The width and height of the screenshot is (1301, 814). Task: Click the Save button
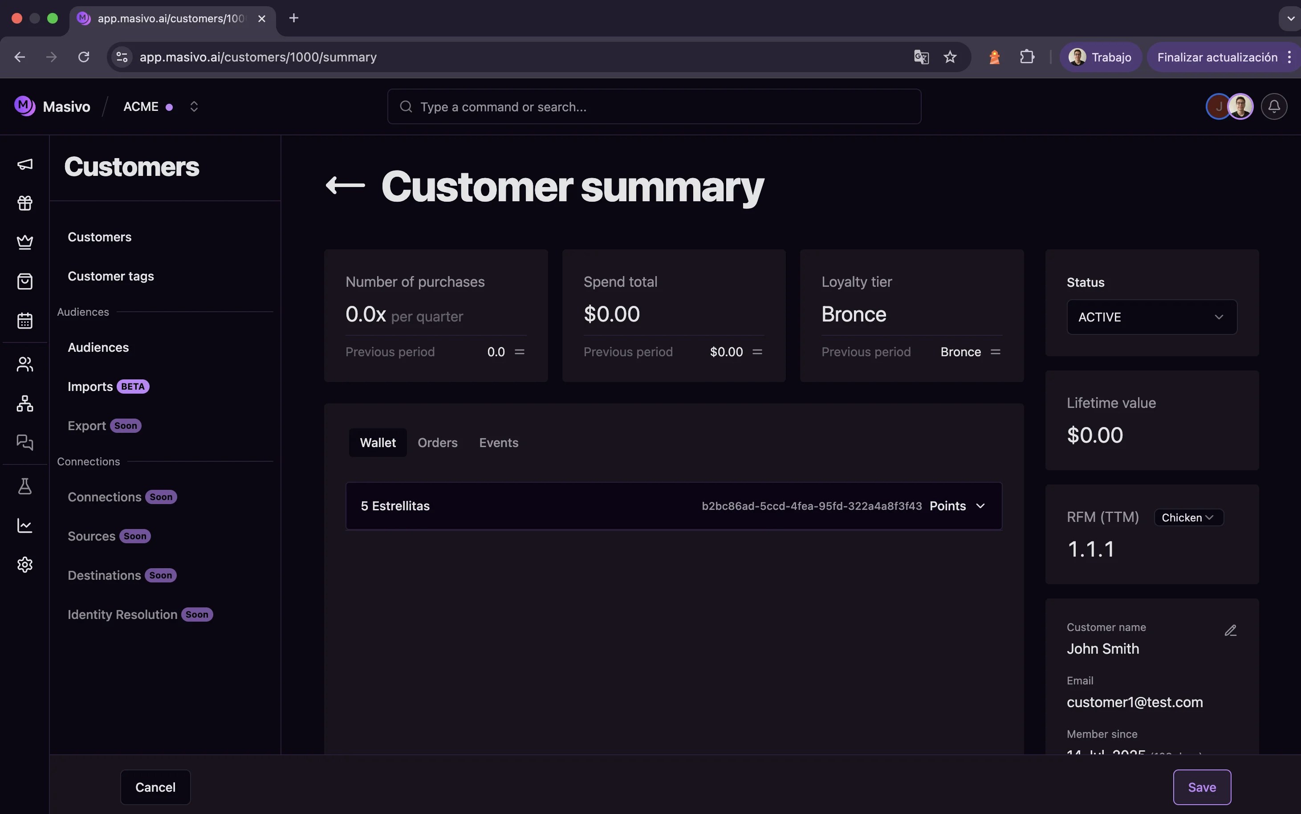(1201, 787)
